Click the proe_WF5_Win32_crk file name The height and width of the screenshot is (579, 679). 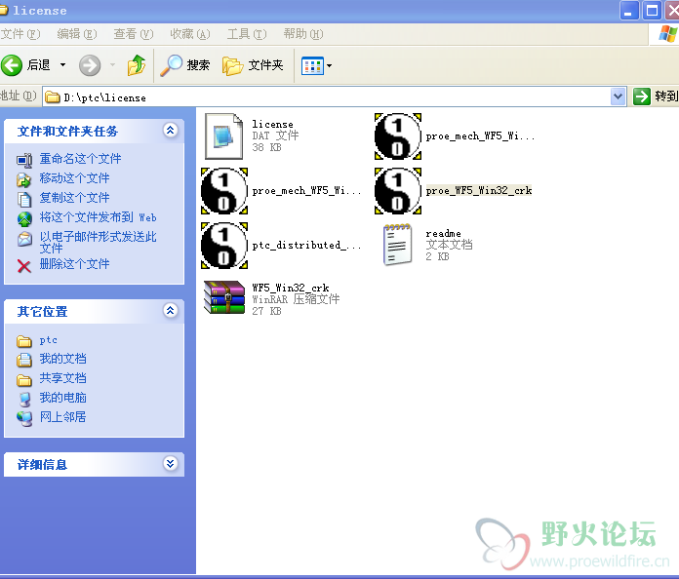pos(478,191)
